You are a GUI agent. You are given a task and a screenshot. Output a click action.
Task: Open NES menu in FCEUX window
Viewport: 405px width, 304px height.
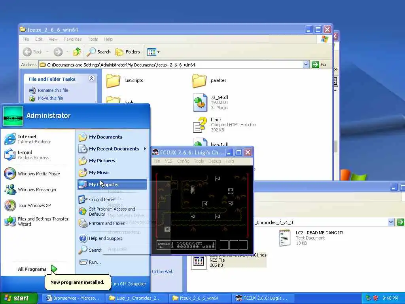[168, 161]
